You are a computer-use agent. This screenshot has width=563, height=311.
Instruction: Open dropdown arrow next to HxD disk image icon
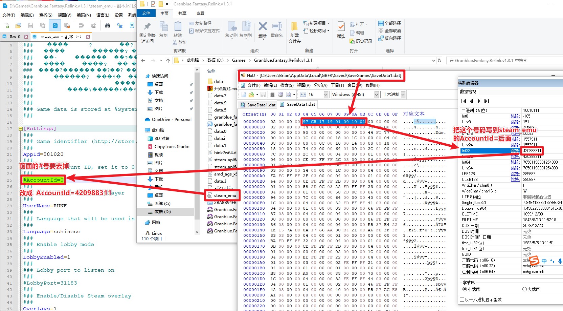(x=294, y=94)
